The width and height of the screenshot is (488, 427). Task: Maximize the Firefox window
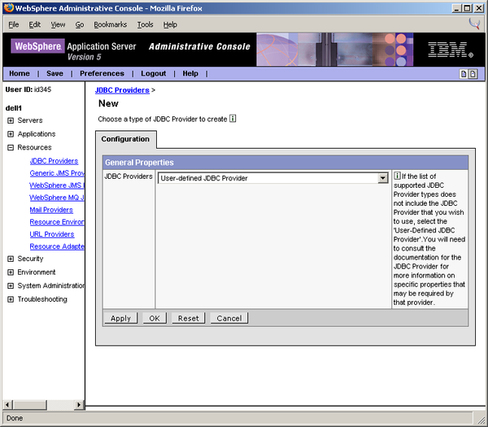pyautogui.click(x=468, y=8)
